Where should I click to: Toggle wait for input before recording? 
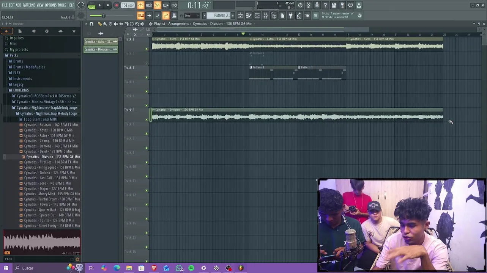(149, 5)
